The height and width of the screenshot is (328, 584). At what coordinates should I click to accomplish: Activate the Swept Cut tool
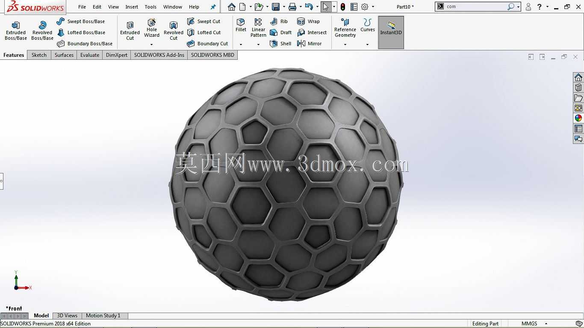click(204, 21)
